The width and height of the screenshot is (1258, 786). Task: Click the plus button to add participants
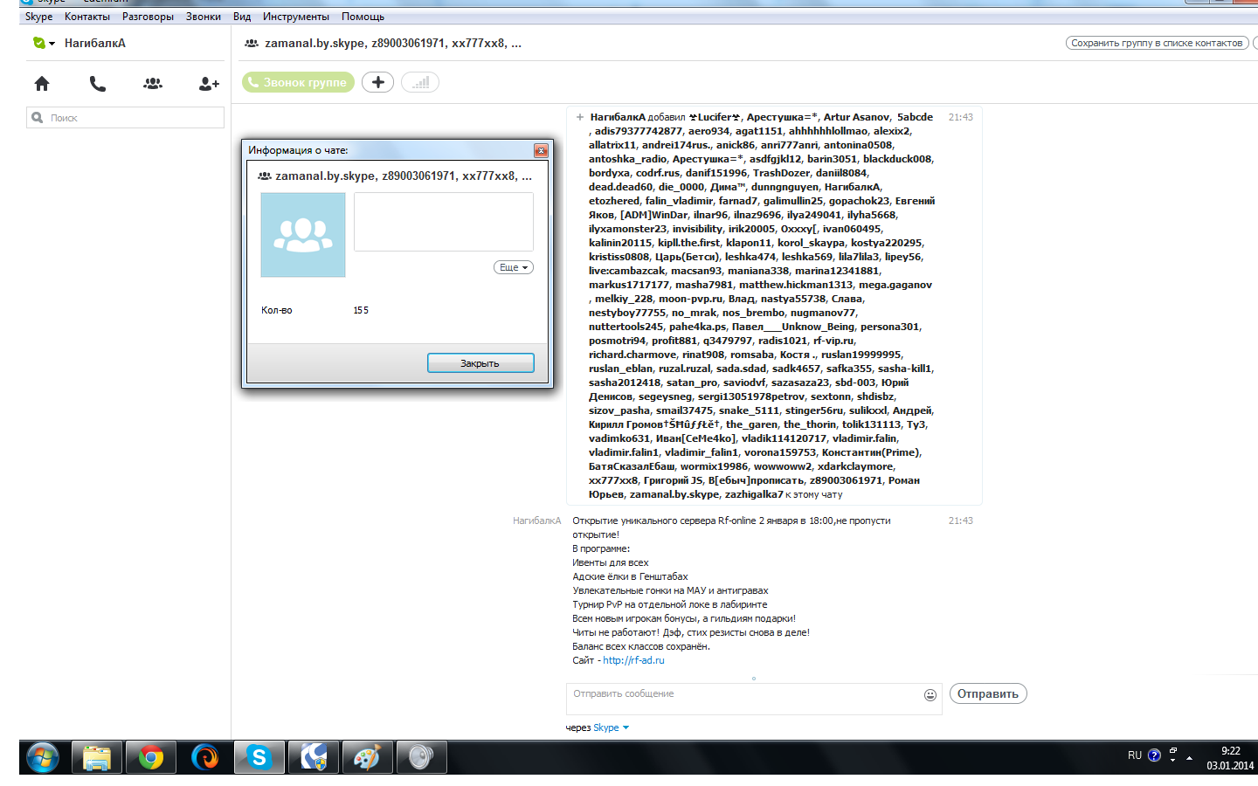[x=378, y=82]
